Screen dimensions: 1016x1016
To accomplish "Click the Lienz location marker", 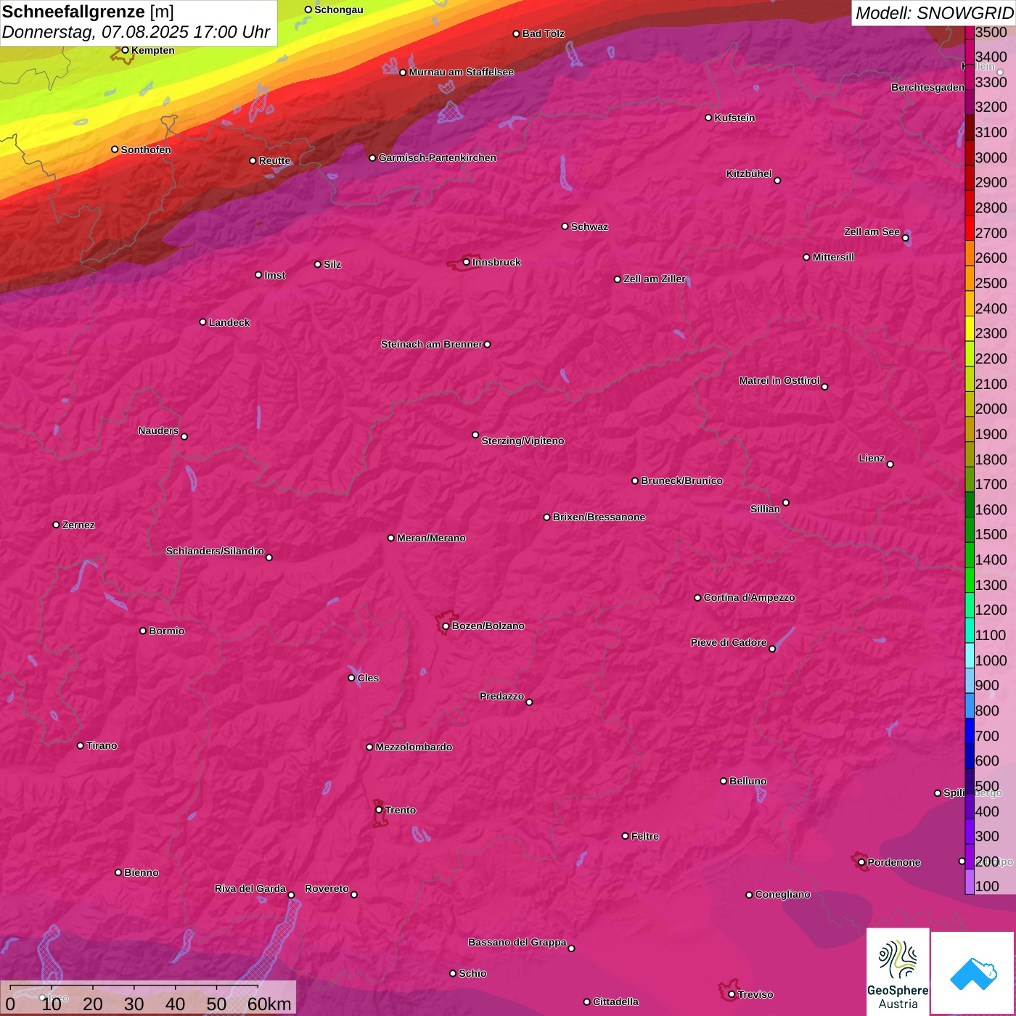I will point(890,464).
